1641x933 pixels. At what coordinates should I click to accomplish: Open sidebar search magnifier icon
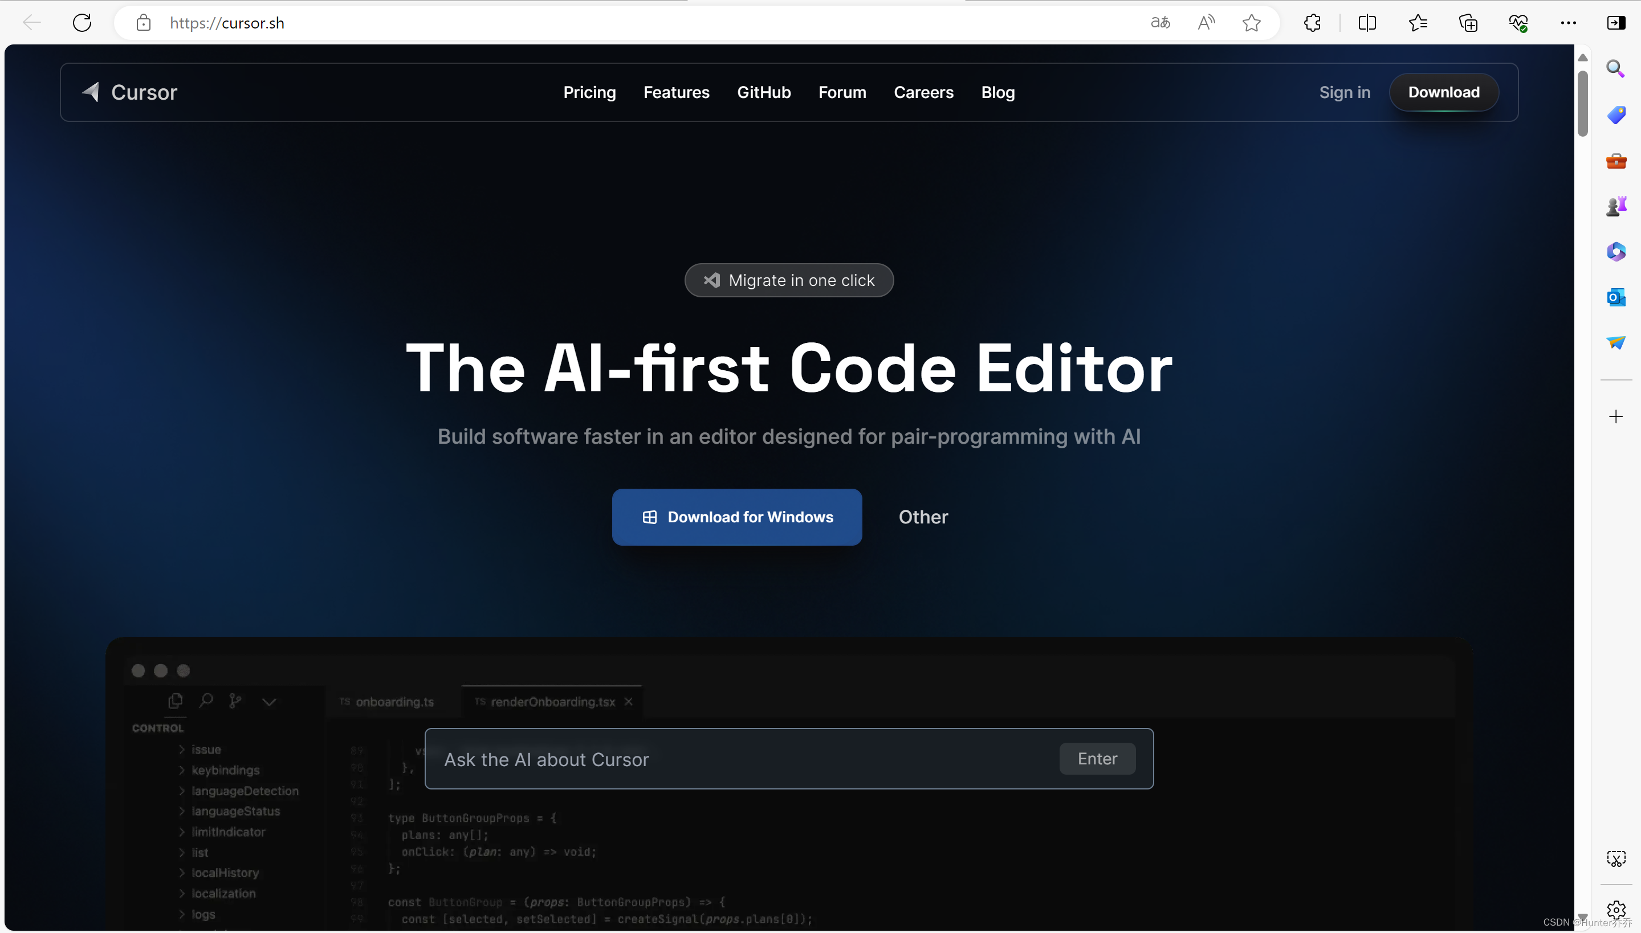1615,68
